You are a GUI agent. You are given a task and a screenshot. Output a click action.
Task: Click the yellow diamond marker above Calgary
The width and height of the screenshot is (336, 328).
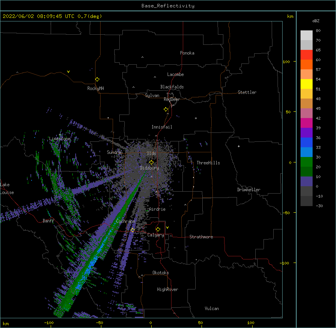[158, 229]
